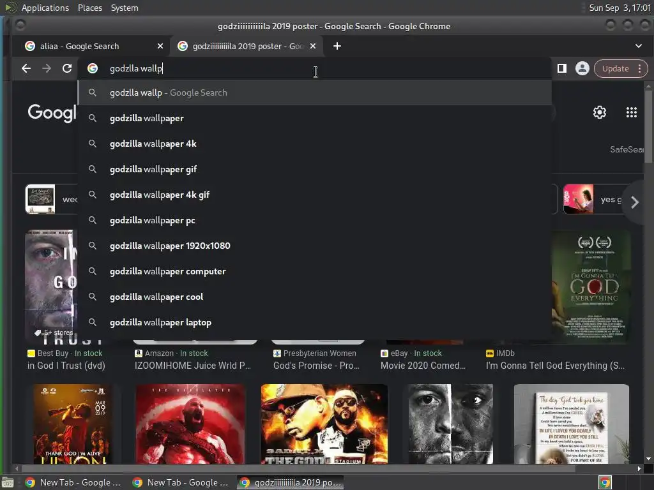
Task: Click the Chrome icon in the bottom-right panel tray
Action: [x=605, y=482]
